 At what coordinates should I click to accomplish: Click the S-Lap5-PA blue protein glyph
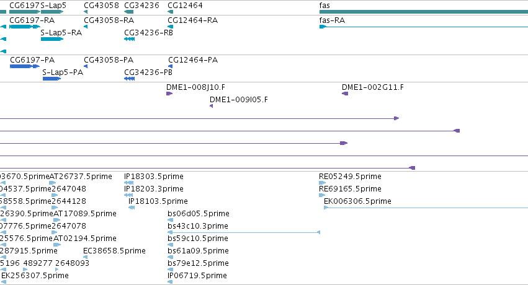pos(52,79)
